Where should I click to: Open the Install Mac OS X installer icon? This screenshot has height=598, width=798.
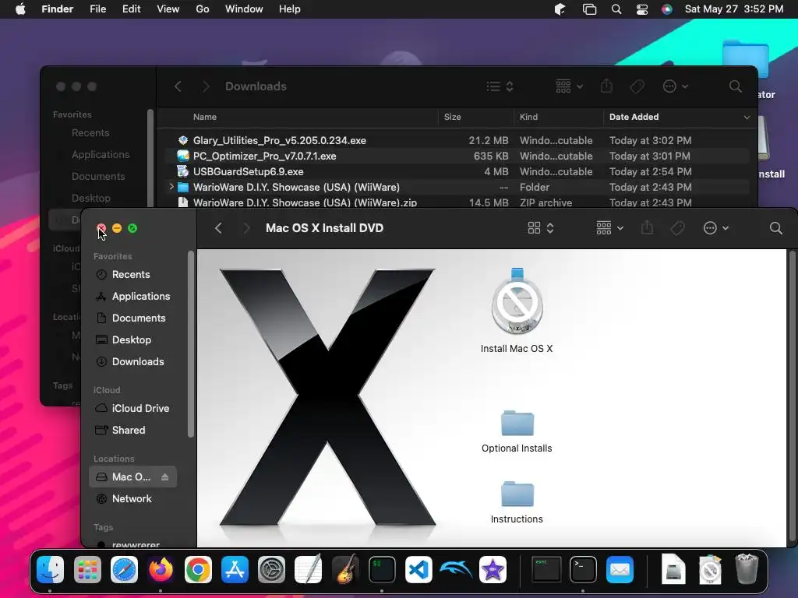[x=517, y=301]
